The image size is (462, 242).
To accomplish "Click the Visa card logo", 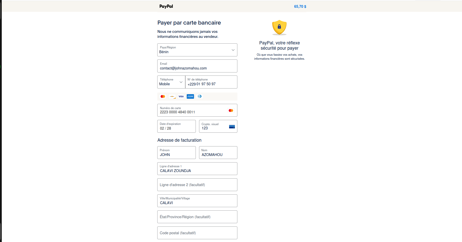I will (181, 97).
